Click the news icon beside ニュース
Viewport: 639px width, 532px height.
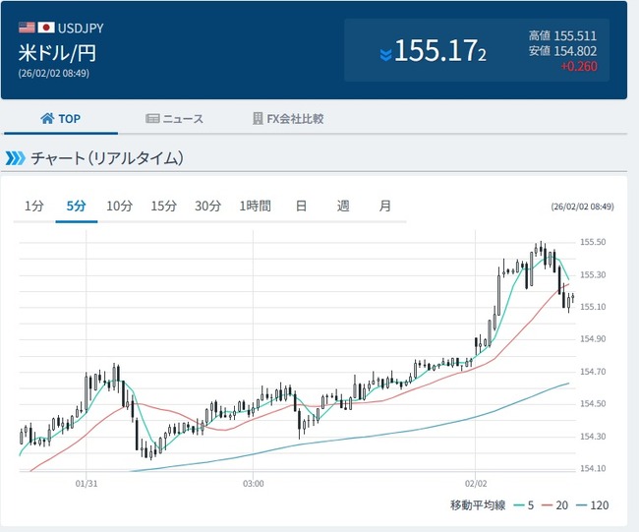[152, 119]
